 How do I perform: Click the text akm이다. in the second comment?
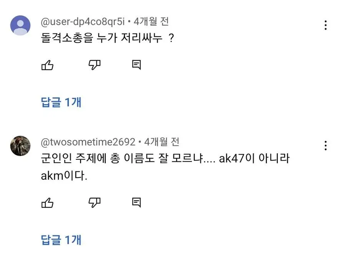coord(64,176)
